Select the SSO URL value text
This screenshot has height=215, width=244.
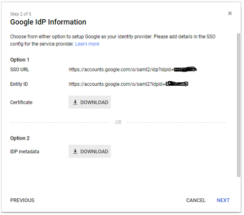coord(133,70)
